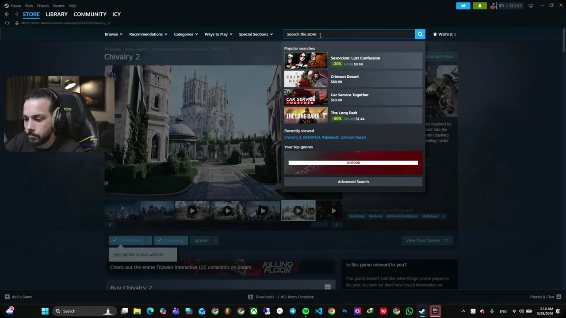566x318 pixels.
Task: Open recently viewed REMATCH link
Action: click(311, 137)
